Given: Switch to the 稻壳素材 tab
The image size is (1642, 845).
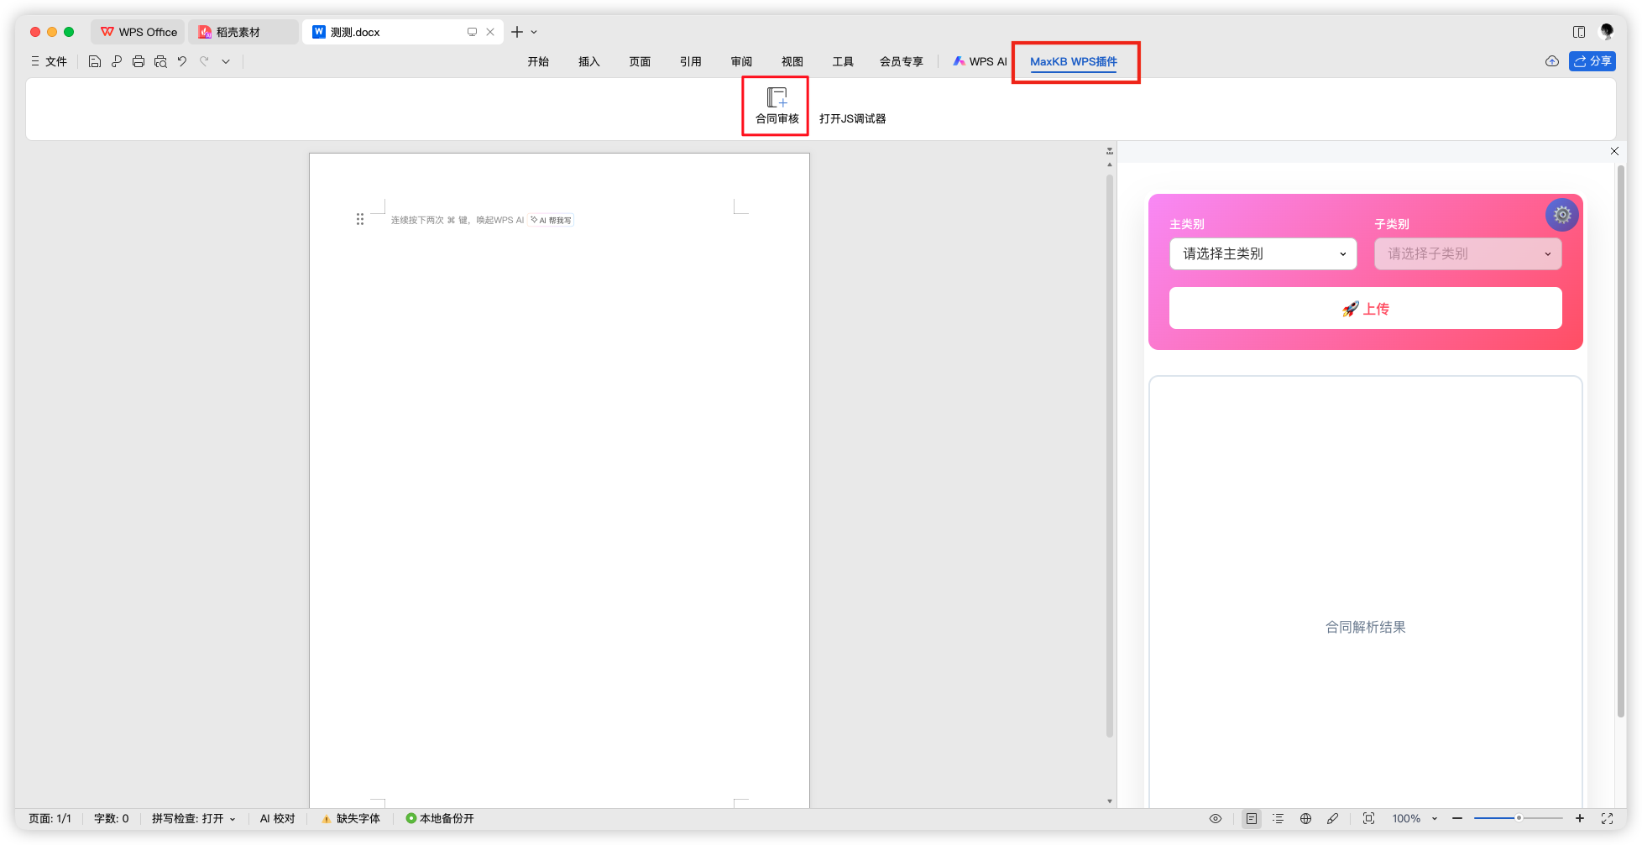Looking at the screenshot, I should point(238,32).
